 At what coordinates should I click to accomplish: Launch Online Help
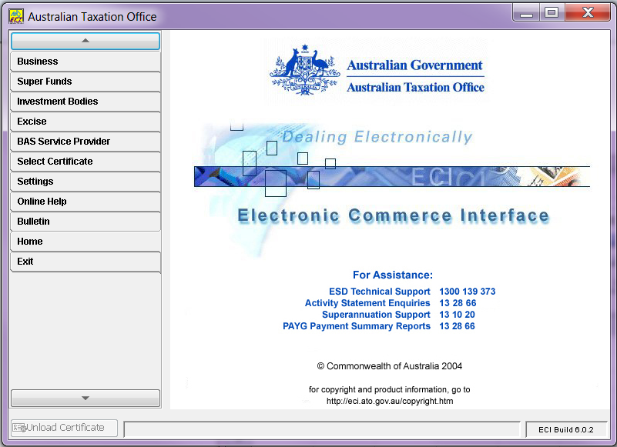tap(86, 202)
